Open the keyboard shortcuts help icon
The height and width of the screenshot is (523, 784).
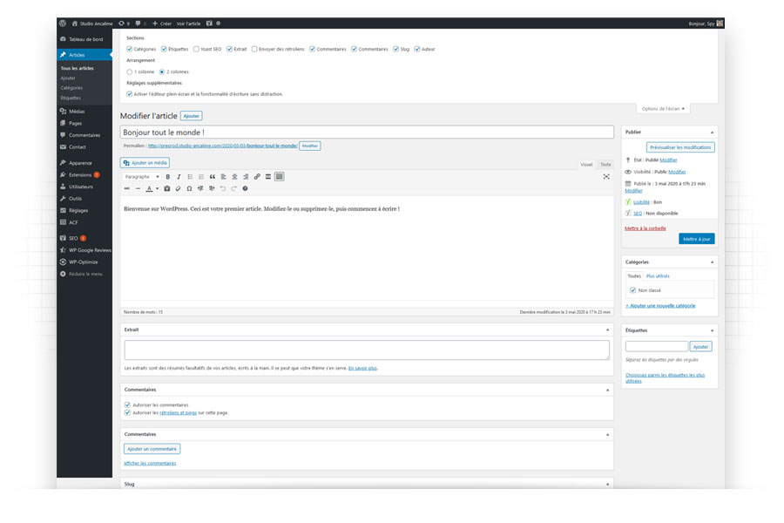pyautogui.click(x=245, y=188)
